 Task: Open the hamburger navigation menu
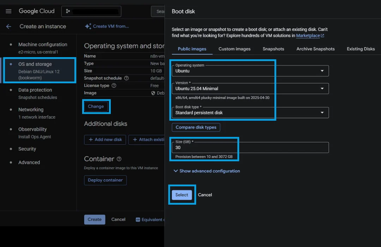click(x=8, y=11)
